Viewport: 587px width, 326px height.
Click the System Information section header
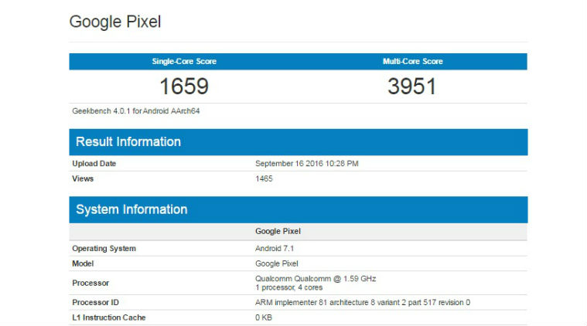tap(299, 209)
